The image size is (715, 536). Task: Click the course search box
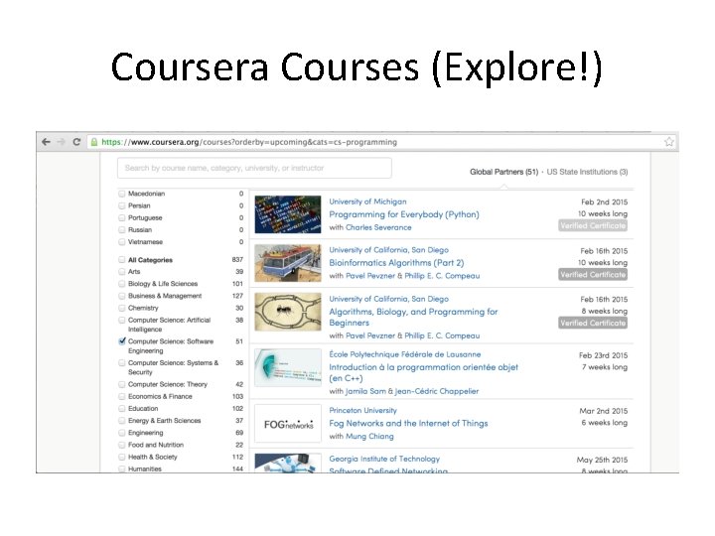click(254, 168)
